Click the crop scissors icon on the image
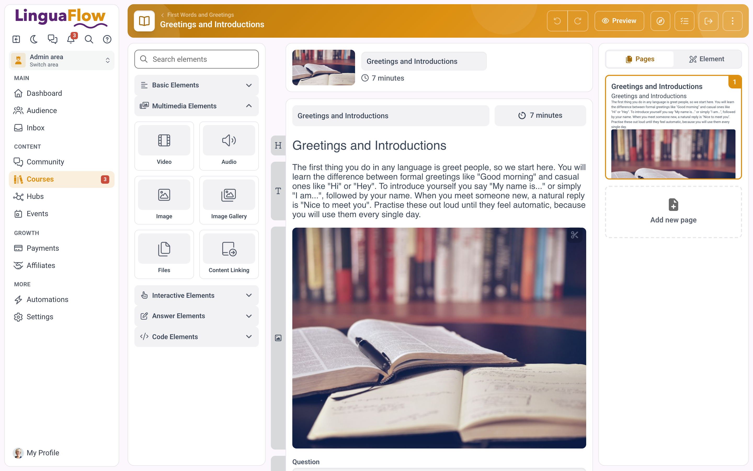This screenshot has height=471, width=753. click(574, 235)
